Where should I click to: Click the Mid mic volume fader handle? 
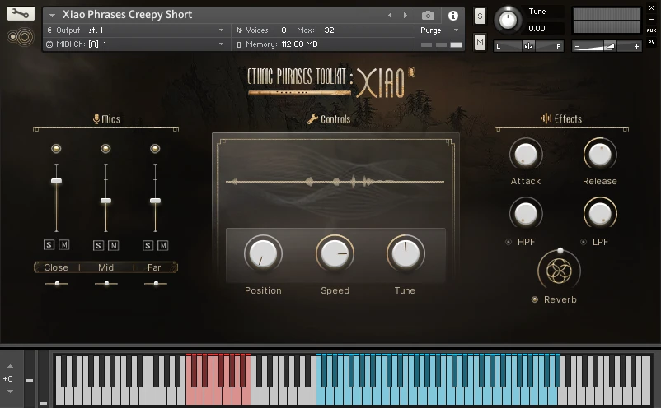[x=105, y=201]
